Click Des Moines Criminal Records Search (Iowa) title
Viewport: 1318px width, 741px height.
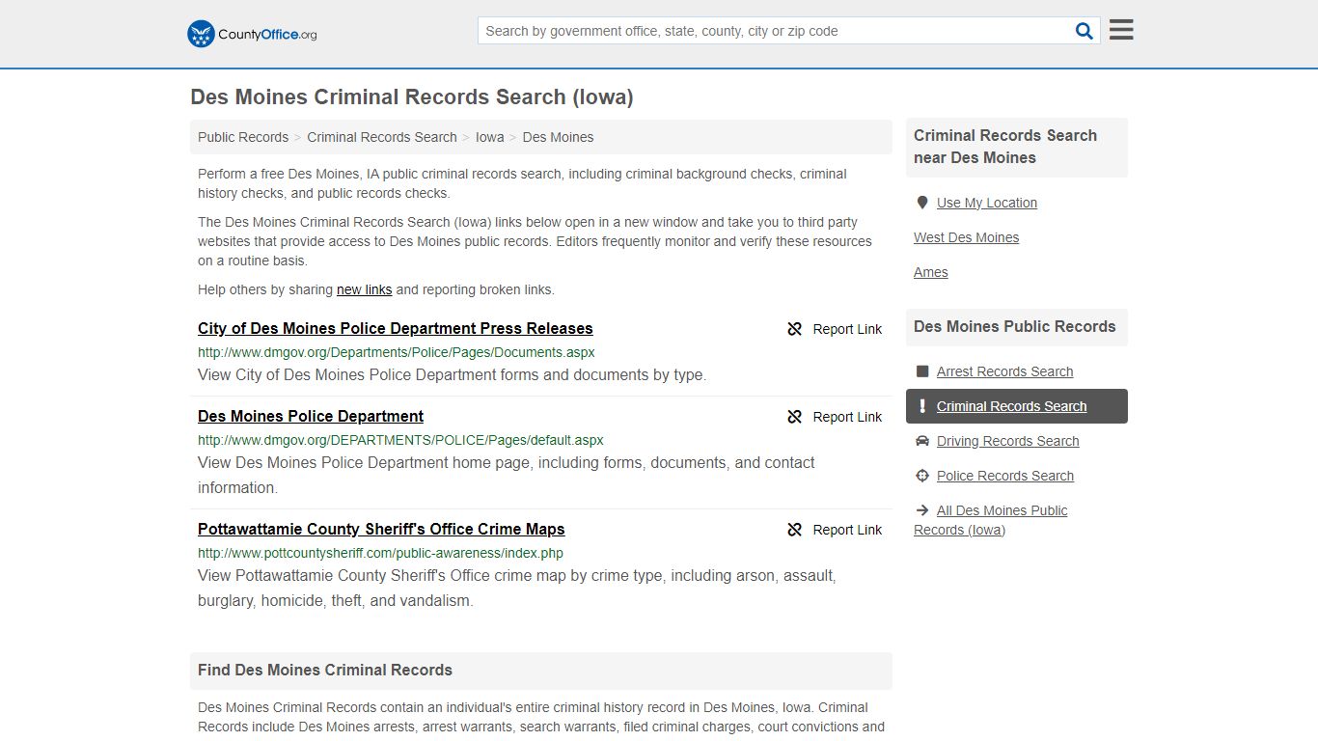(412, 96)
